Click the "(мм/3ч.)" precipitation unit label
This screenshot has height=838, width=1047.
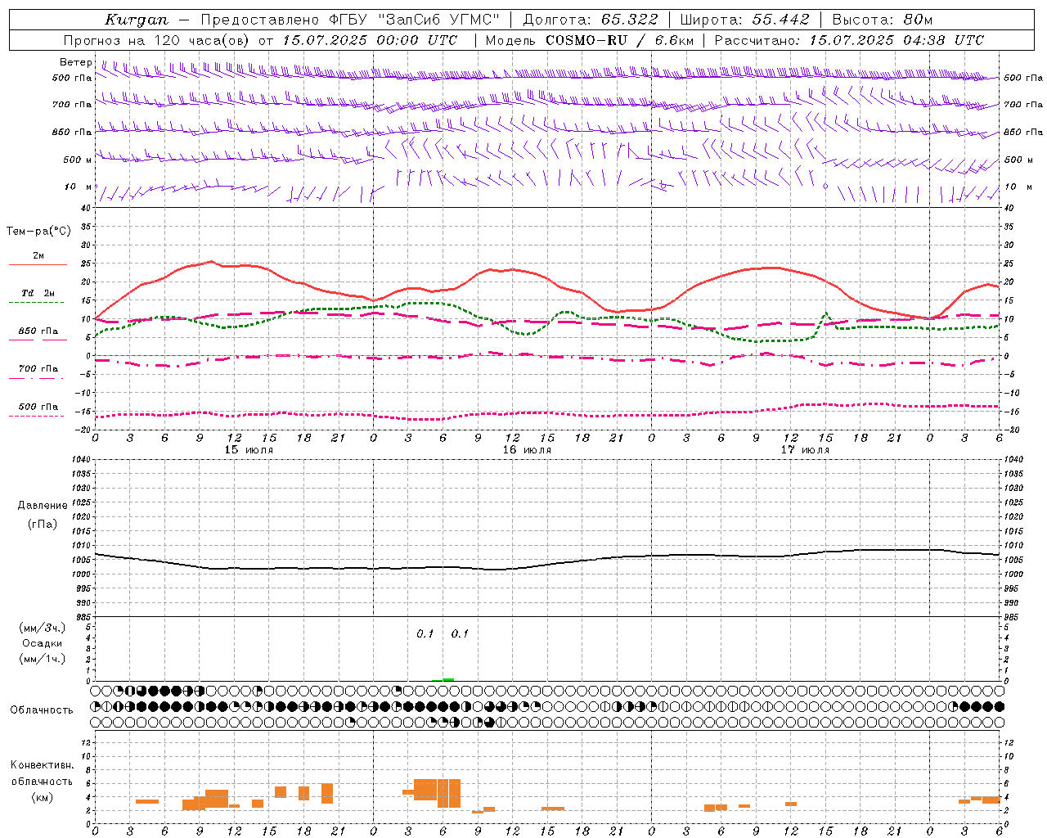pos(42,628)
